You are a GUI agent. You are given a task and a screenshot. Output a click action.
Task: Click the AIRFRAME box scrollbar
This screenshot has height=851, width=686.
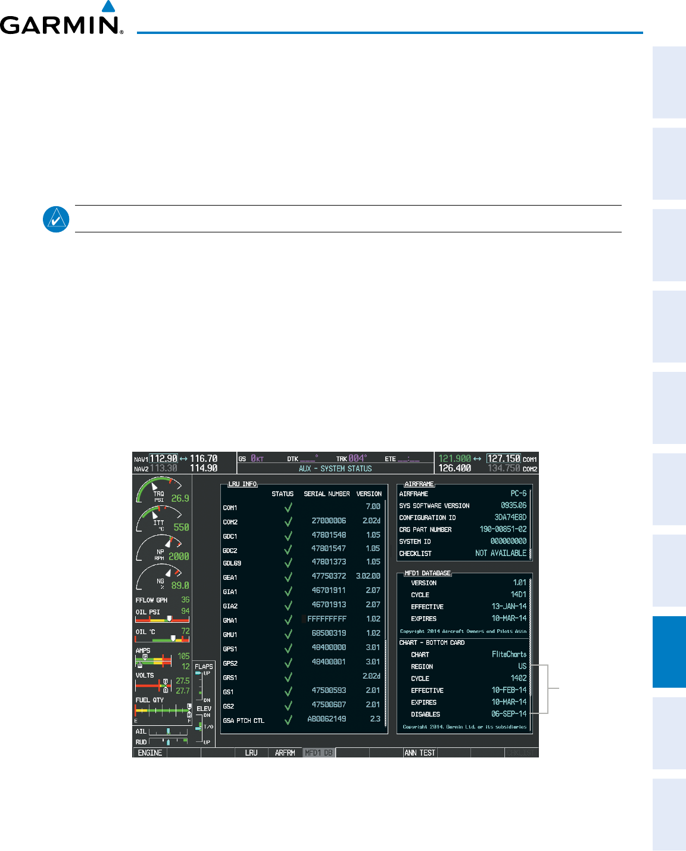(530, 524)
